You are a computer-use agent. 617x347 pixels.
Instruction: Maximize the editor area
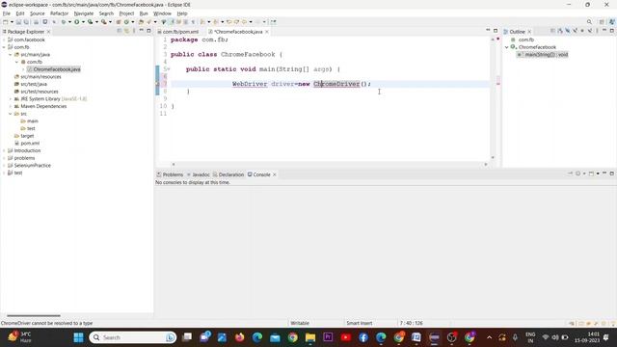tap(496, 31)
